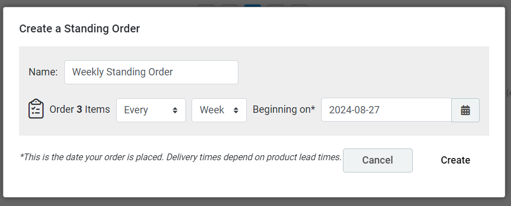The width and height of the screenshot is (511, 206).
Task: Click the up-down arrows on Every select
Action: (175, 110)
